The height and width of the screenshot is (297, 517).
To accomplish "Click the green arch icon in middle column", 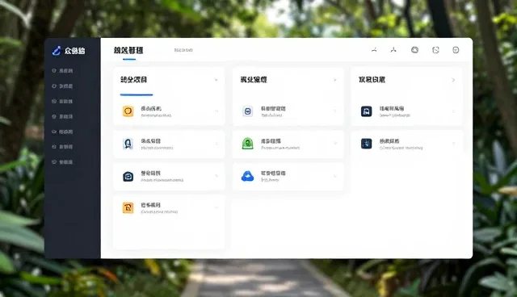I will point(248,144).
